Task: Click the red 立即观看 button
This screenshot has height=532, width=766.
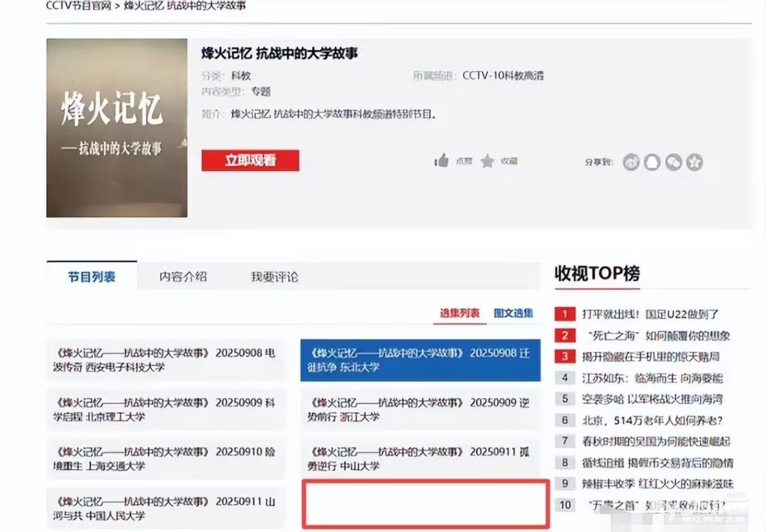Action: [x=250, y=160]
